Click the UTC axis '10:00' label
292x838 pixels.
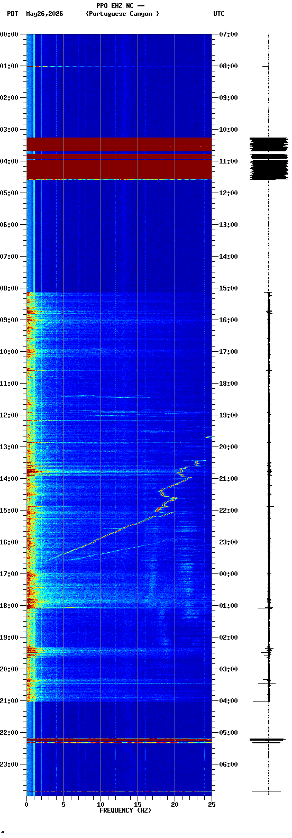click(x=229, y=130)
